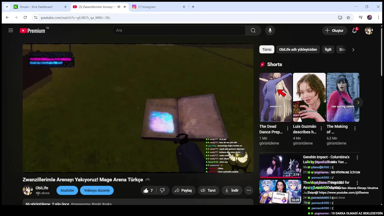Click the YouTube Premium logo
The width and height of the screenshot is (384, 216).
coord(32,31)
